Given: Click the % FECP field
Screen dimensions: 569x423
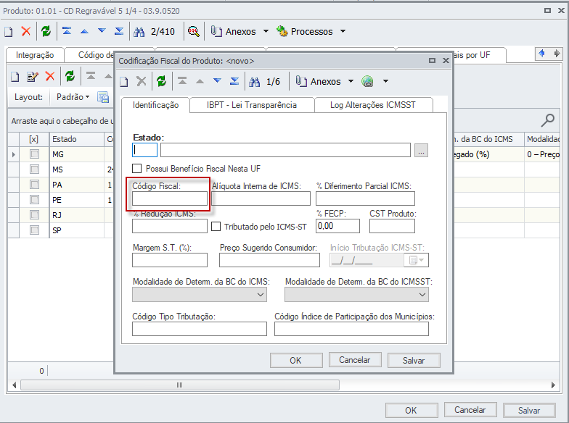Looking at the screenshot, I should (338, 226).
